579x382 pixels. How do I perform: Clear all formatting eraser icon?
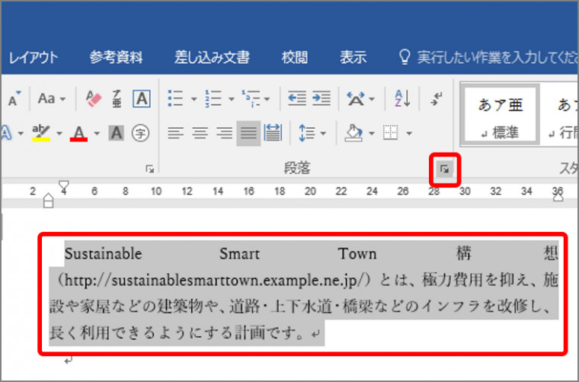pyautogui.click(x=93, y=98)
